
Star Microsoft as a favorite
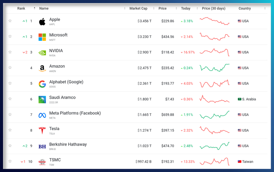pyautogui.click(x=10, y=36)
